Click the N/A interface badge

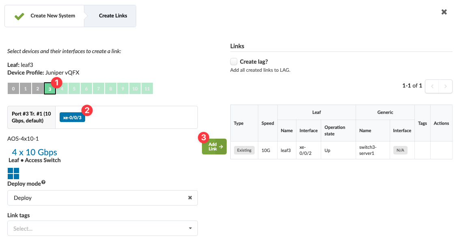pos(400,150)
